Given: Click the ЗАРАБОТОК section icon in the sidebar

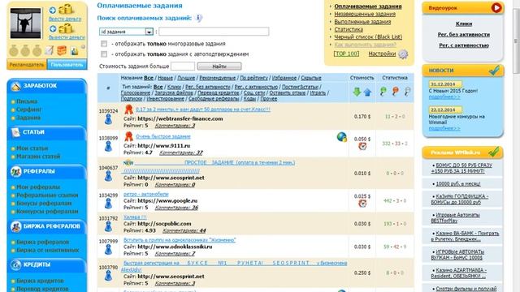Looking at the screenshot, I should (x=15, y=86).
